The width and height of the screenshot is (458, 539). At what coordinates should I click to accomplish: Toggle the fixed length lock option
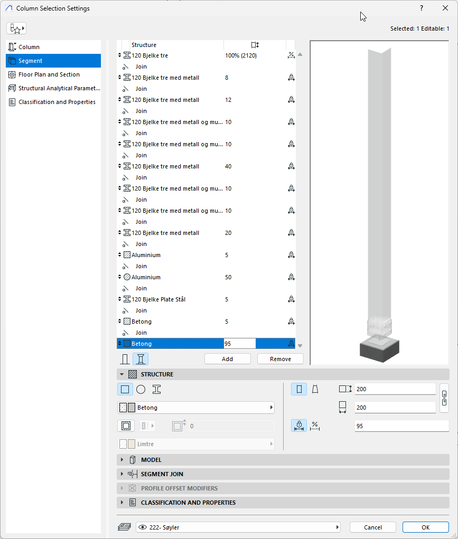299,425
